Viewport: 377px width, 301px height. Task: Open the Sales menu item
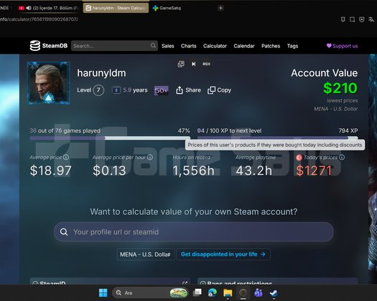click(x=168, y=46)
